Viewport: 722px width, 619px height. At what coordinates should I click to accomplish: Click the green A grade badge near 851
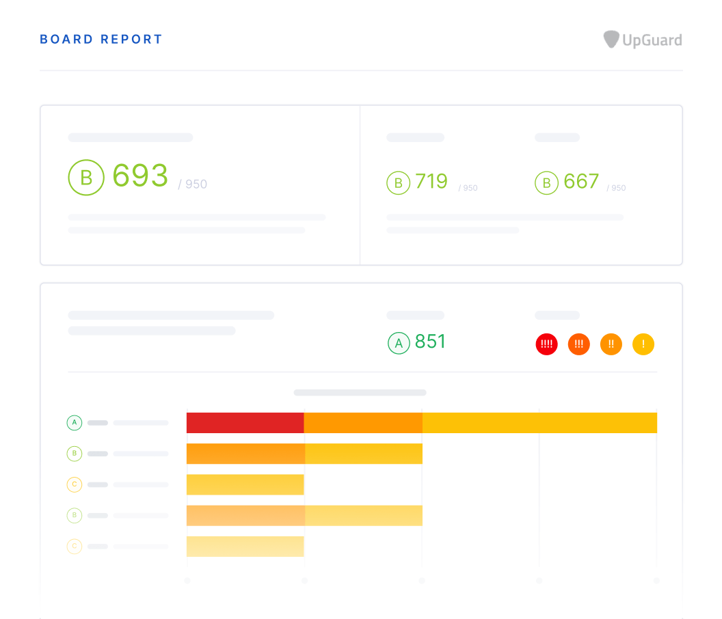(x=399, y=343)
